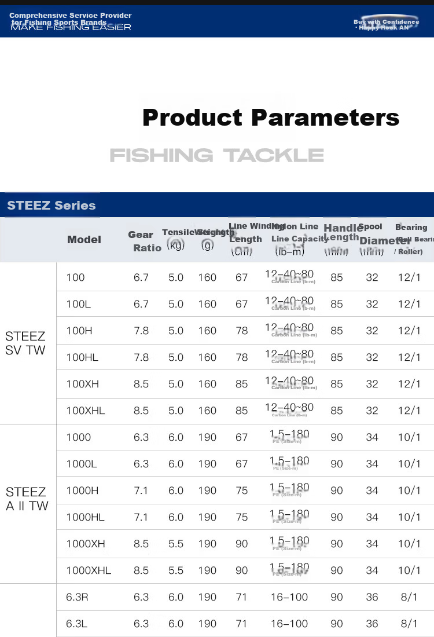Select model cell '1000HL'
Image resolution: width=434 pixels, height=637 pixels.
tap(85, 517)
